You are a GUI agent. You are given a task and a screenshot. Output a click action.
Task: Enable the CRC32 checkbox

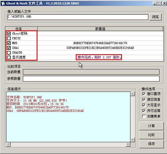[x=9, y=38]
